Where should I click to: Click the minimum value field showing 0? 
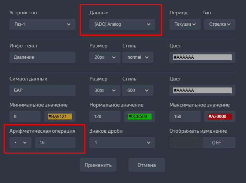(25, 116)
